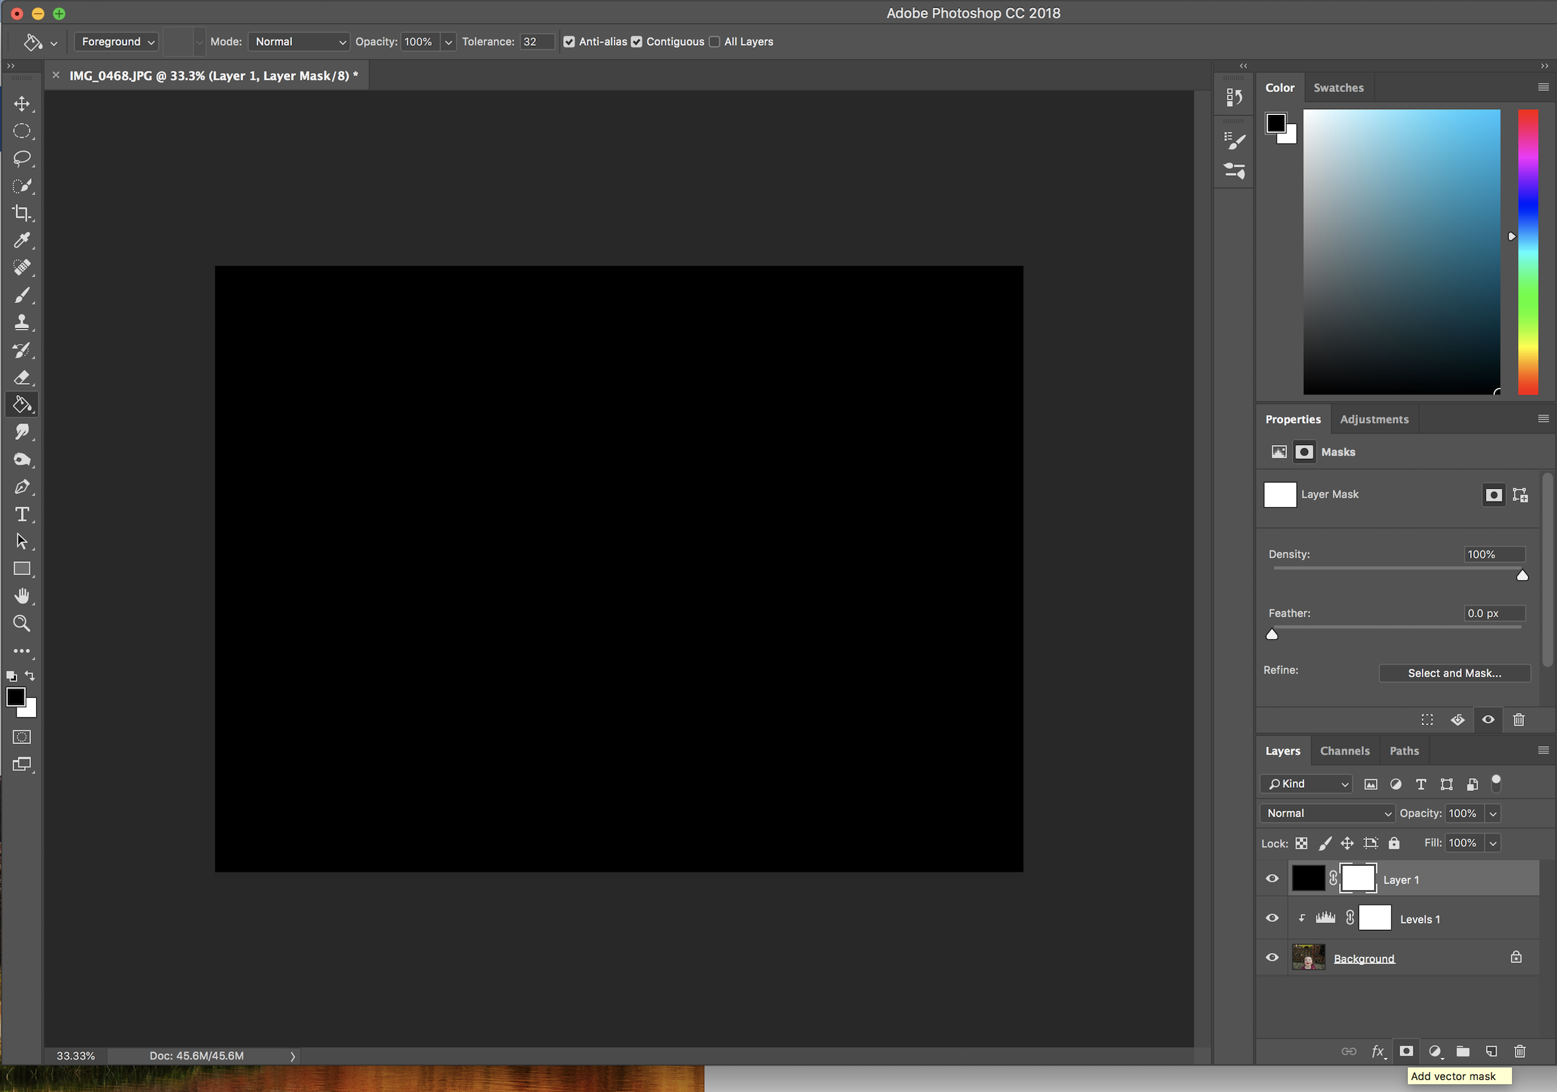Pick the Clone Stamp tool
The height and width of the screenshot is (1092, 1557).
coord(22,323)
